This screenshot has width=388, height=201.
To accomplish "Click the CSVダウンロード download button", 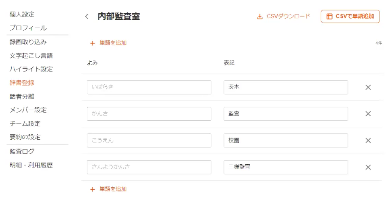I will [284, 17].
